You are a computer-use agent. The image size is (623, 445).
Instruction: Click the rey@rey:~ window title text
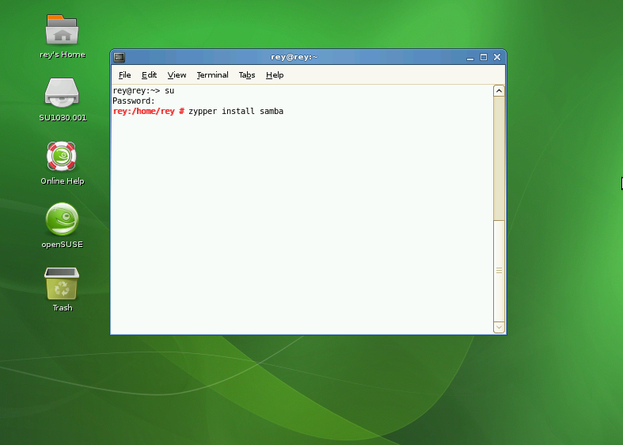[294, 57]
